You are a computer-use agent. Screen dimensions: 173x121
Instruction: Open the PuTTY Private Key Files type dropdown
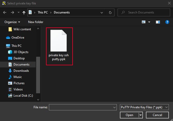144,107
